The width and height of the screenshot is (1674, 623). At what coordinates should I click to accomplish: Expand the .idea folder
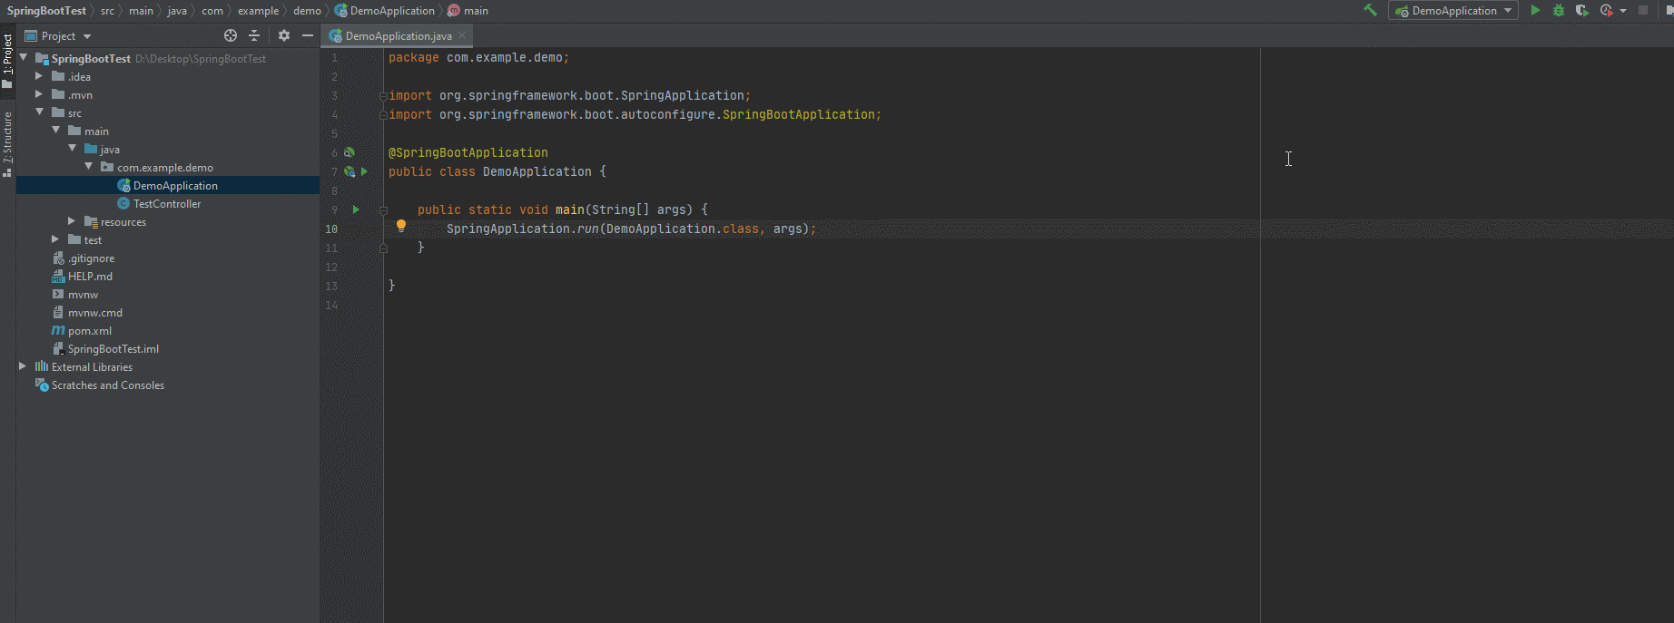pos(39,77)
